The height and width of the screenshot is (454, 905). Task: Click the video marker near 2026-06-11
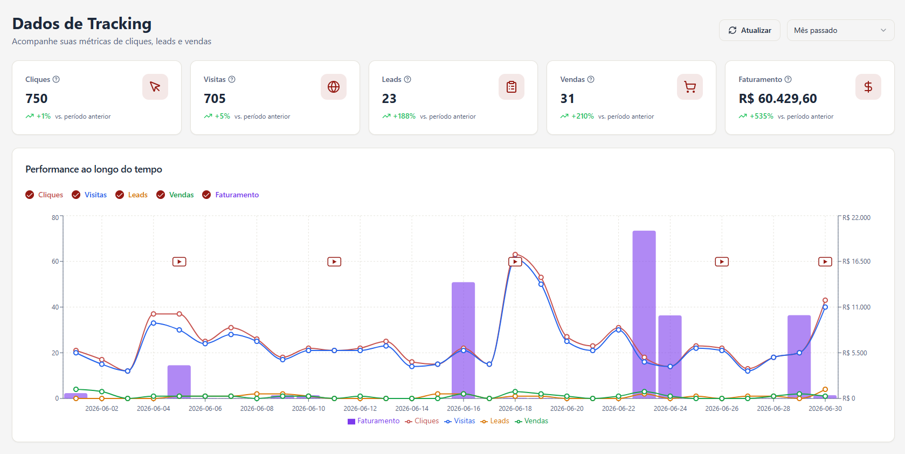pyautogui.click(x=334, y=262)
